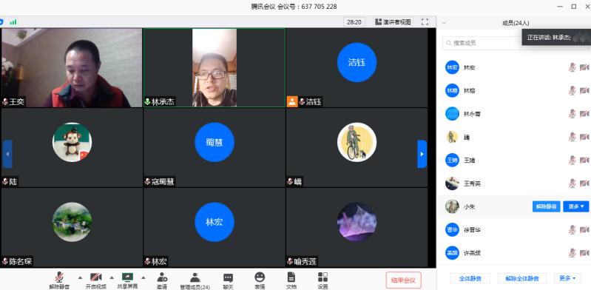The height and width of the screenshot is (290, 591).
Task: Toggle microphone for 王秀英 in member list
Action: pyautogui.click(x=573, y=183)
